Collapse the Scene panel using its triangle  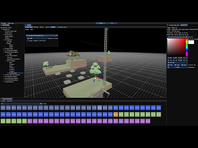[x=26, y=25]
